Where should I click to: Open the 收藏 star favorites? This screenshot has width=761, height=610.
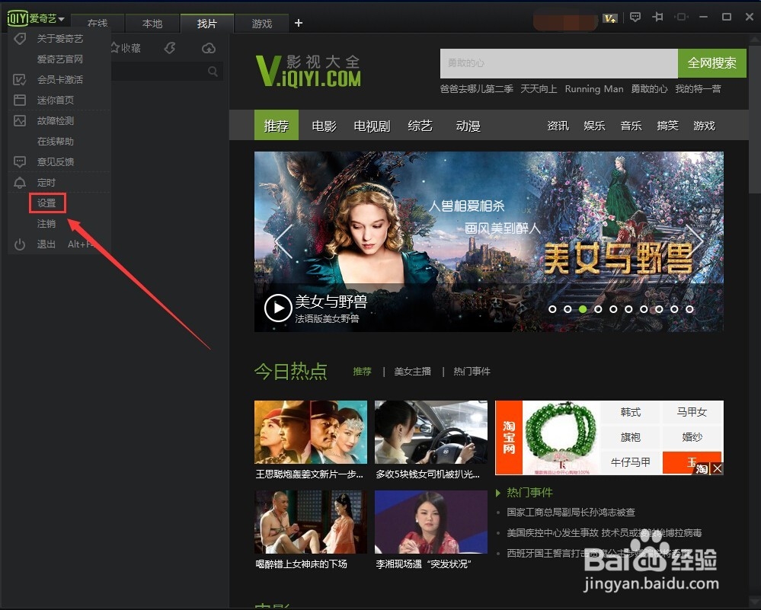pos(125,47)
